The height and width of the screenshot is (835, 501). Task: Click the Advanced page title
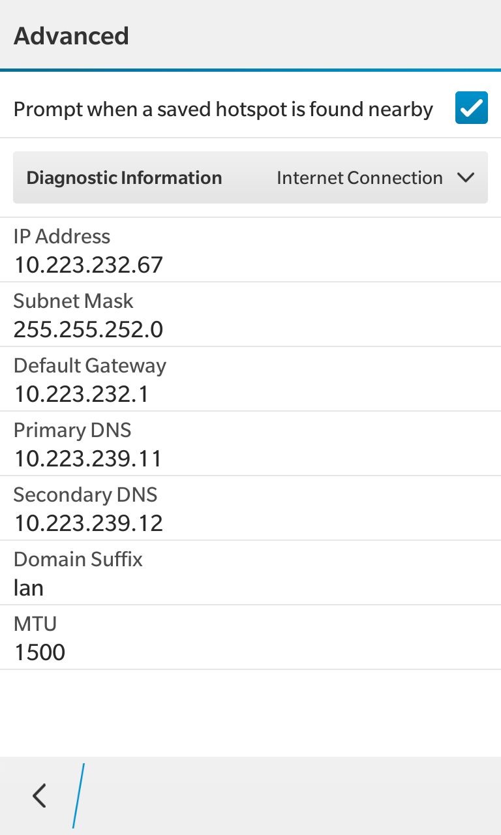tap(71, 36)
